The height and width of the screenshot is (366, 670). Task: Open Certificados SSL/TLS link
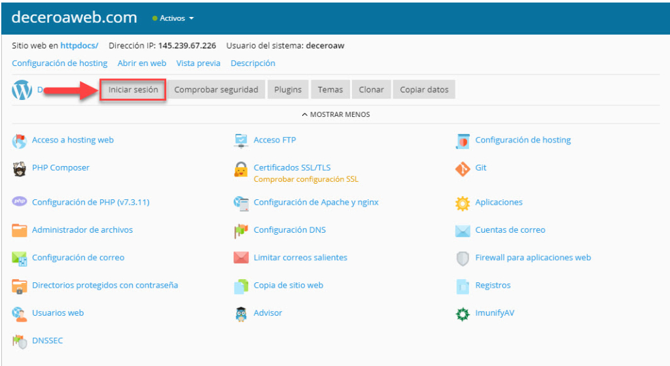click(x=292, y=168)
